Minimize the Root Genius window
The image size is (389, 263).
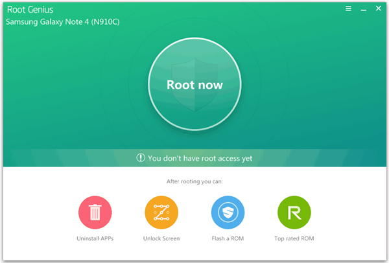tap(364, 10)
